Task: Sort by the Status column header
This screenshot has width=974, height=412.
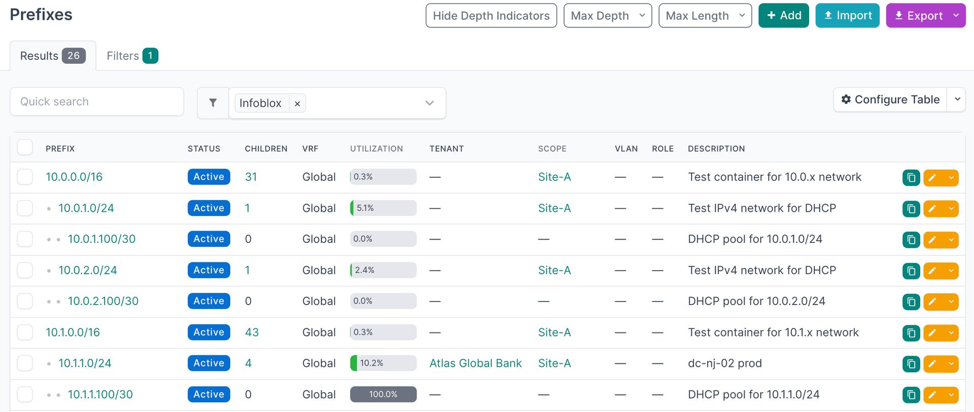Action: [x=204, y=148]
